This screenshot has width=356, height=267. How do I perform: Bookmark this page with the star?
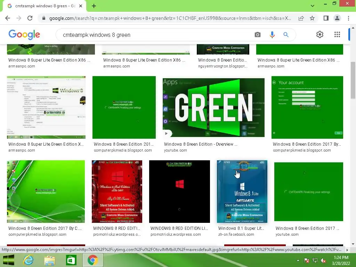tap(312, 18)
